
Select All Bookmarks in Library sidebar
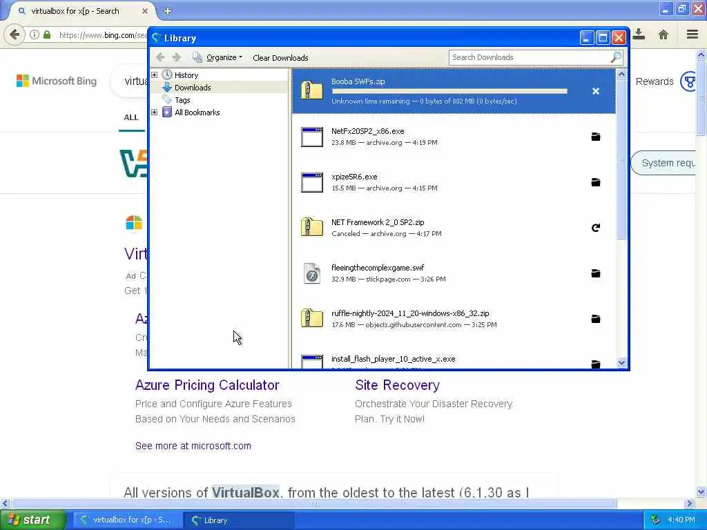click(x=197, y=112)
